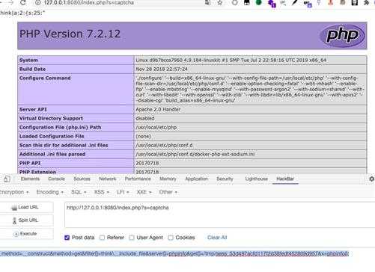Open the Encoding dropdown menu
Screen dimensions: 375x272
pos(50,192)
